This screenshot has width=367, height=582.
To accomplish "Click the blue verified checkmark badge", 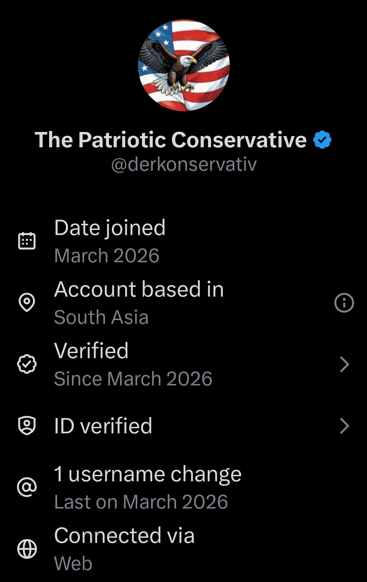I will pos(322,140).
